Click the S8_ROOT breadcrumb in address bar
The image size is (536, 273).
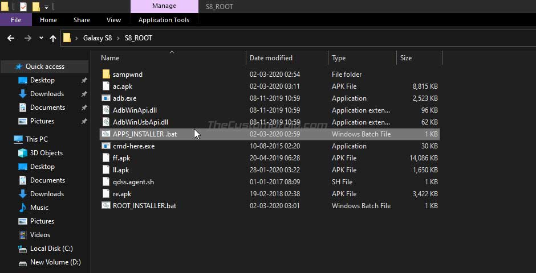tap(138, 38)
